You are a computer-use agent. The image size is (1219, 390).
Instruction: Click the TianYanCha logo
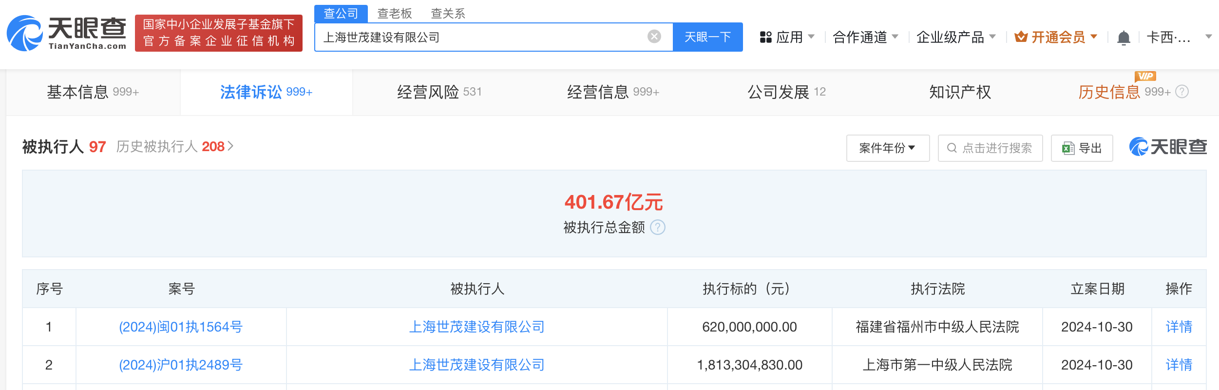[x=67, y=33]
